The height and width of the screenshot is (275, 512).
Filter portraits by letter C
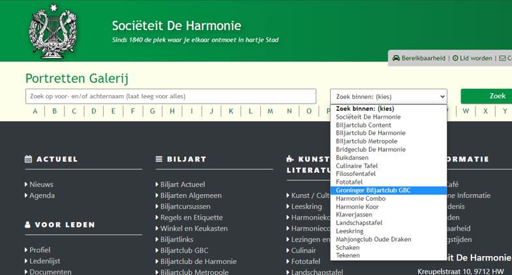74,111
